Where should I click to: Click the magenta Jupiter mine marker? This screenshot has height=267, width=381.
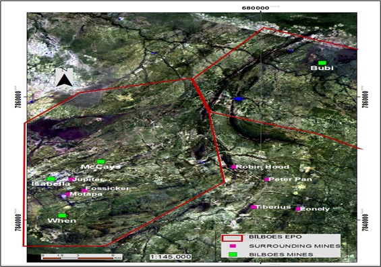(x=71, y=179)
